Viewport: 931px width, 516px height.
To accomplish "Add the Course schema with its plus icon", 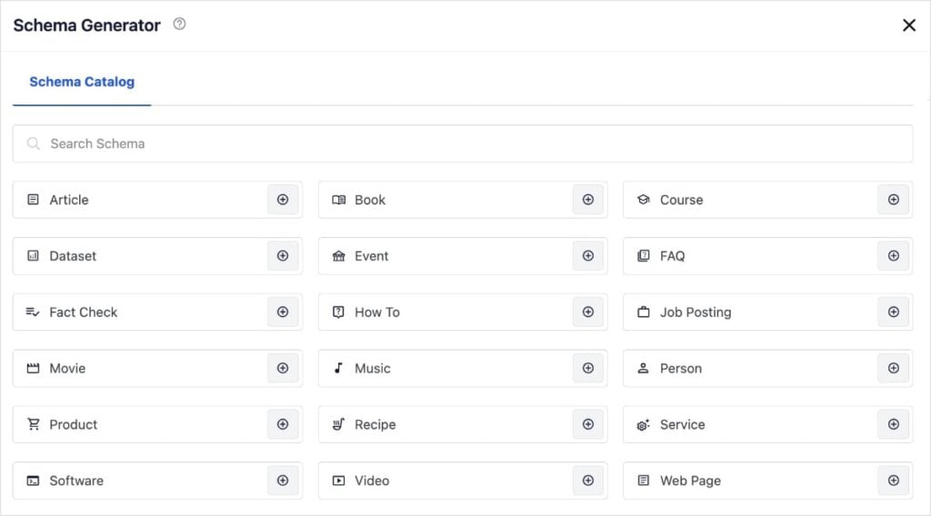I will tap(893, 200).
